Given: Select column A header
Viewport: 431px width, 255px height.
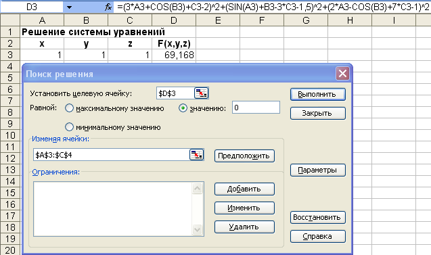Looking at the screenshot, I should (x=42, y=20).
